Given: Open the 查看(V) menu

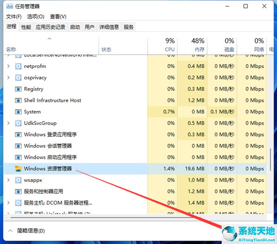Looking at the screenshot, I should coord(58,17).
